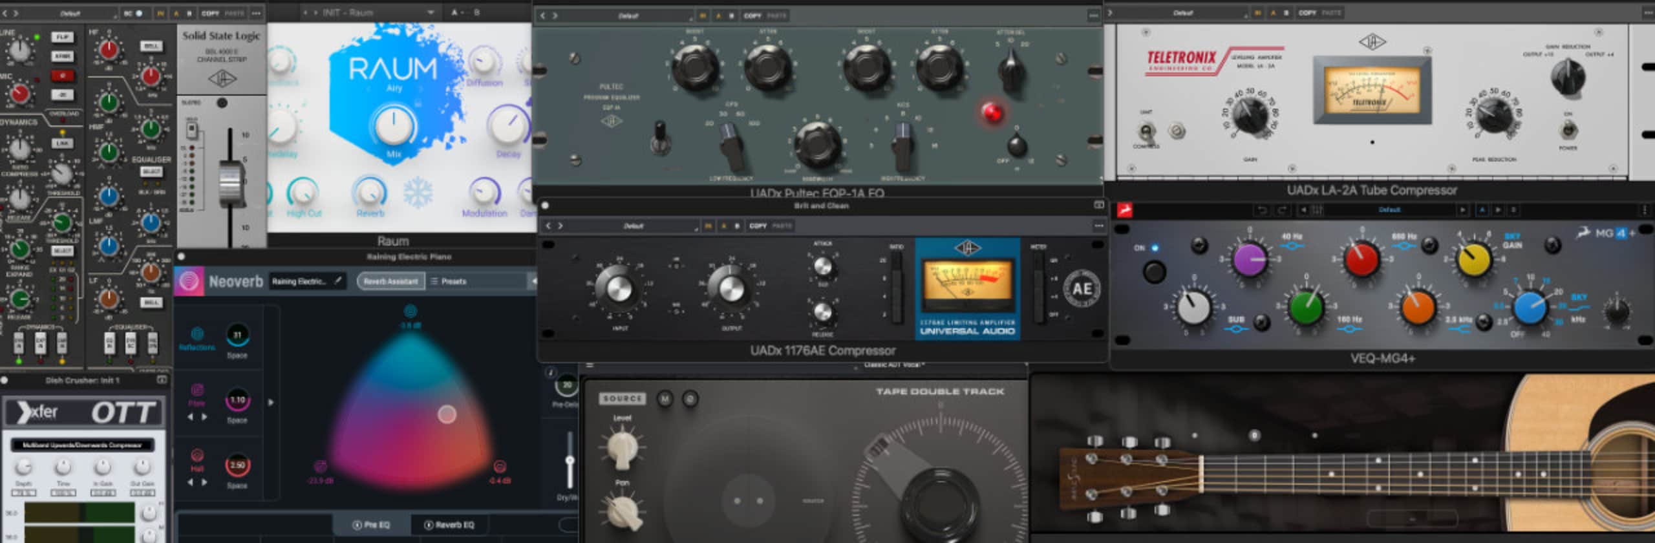Click the Depth knob in OTT
1655x543 pixels.
coord(23,466)
